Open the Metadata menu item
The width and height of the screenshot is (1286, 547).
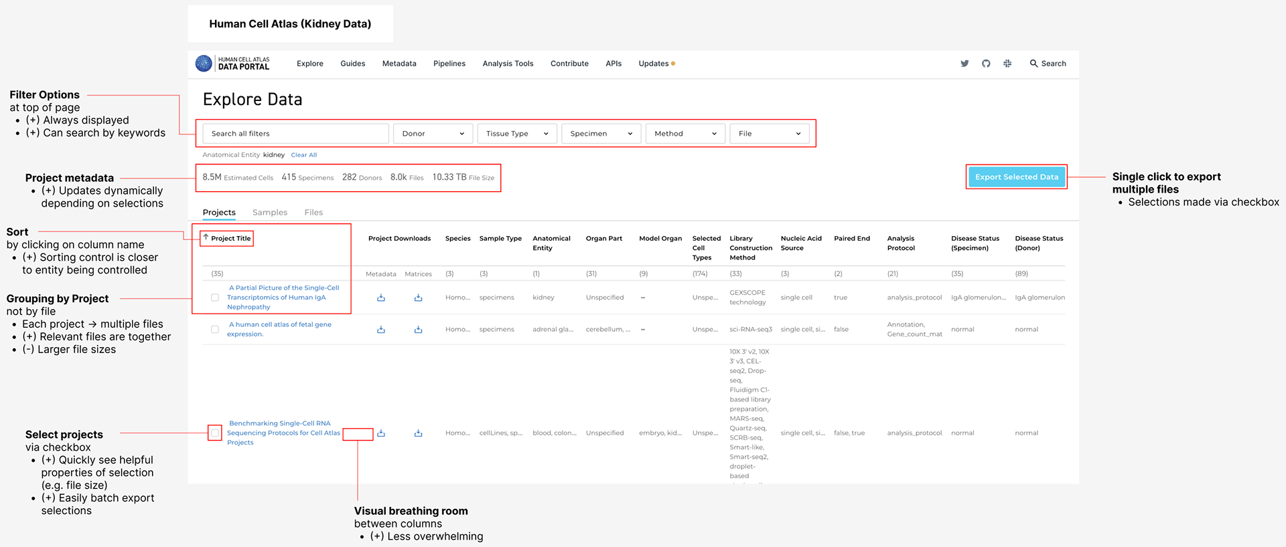(399, 64)
